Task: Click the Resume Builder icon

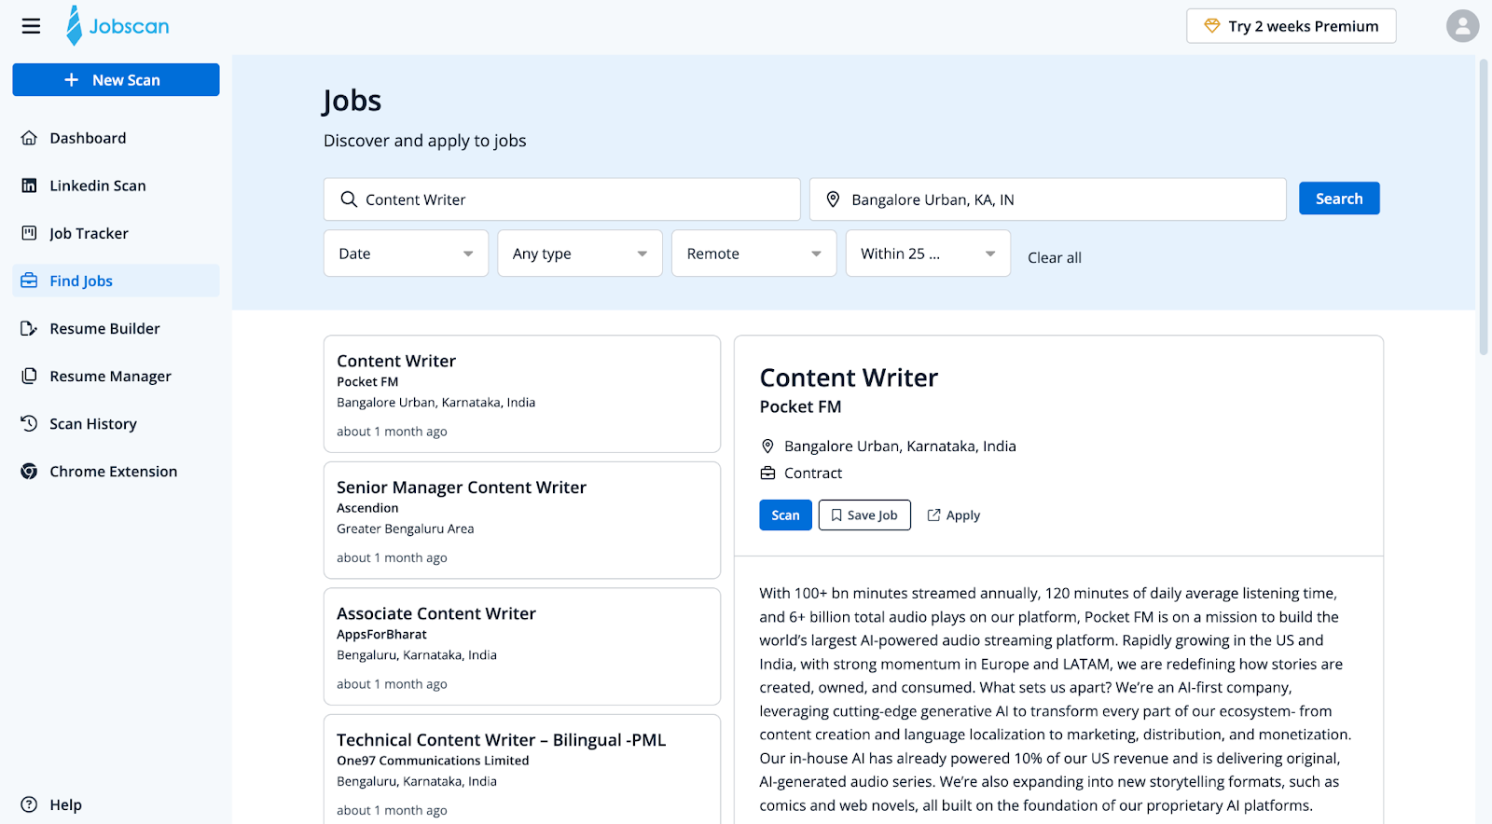Action: point(29,328)
